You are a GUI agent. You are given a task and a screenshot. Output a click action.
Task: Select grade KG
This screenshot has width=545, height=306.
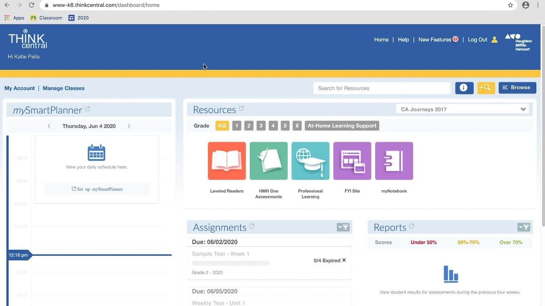pyautogui.click(x=222, y=126)
